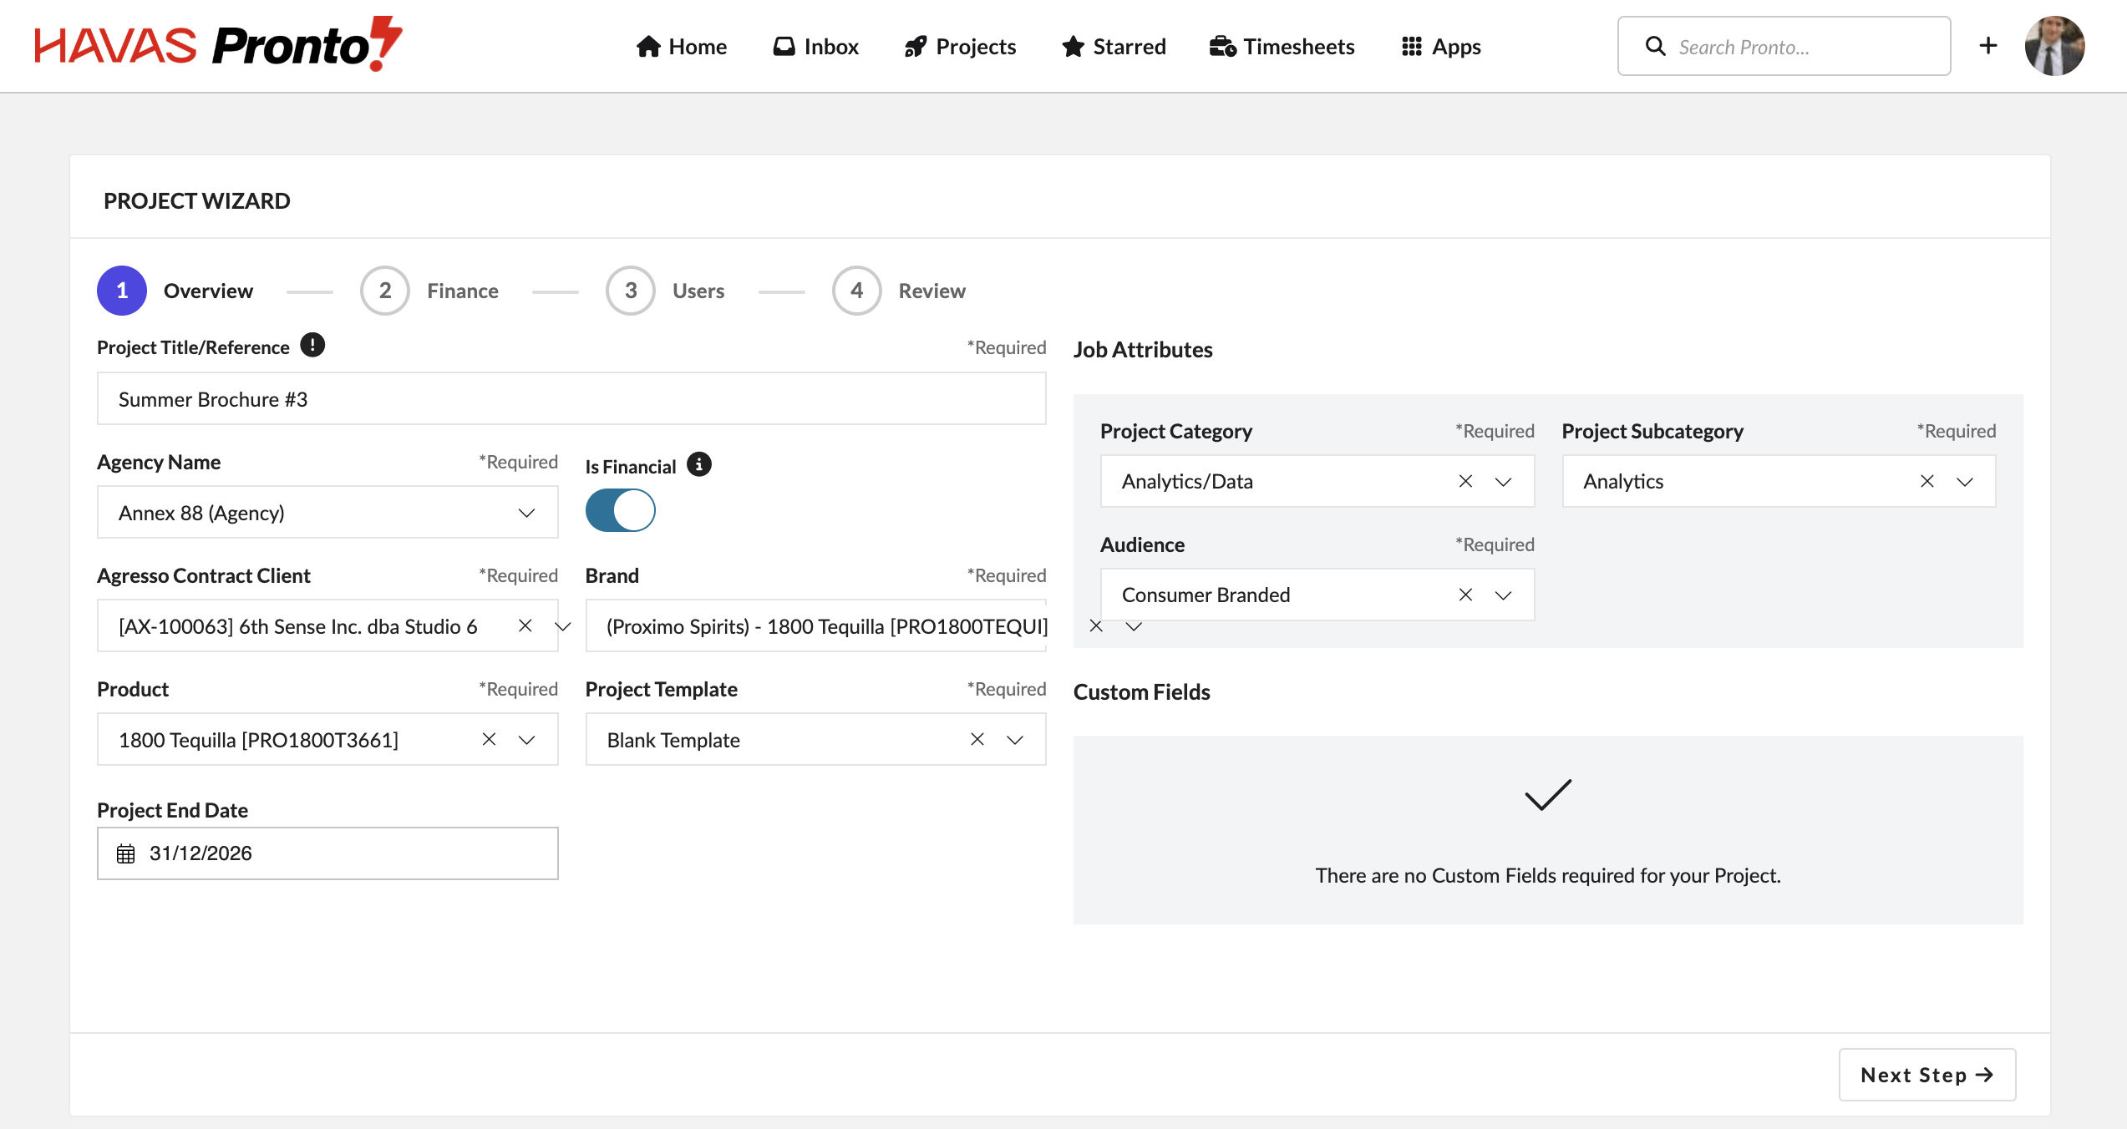Clear the Audience selection
This screenshot has height=1129, width=2127.
click(1465, 595)
